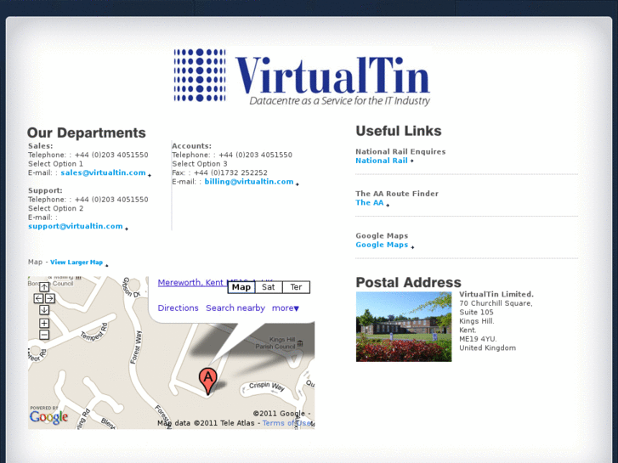Click the office building photo
The width and height of the screenshot is (618, 463).
click(404, 327)
